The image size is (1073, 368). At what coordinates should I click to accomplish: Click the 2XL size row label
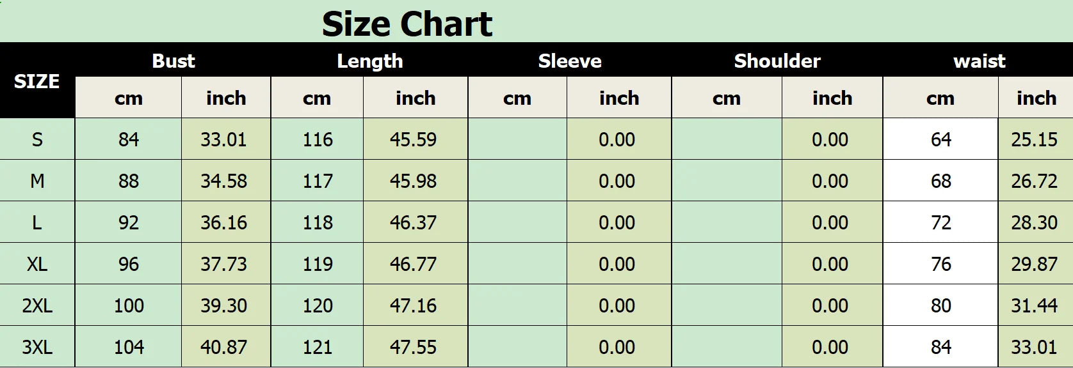coord(37,305)
